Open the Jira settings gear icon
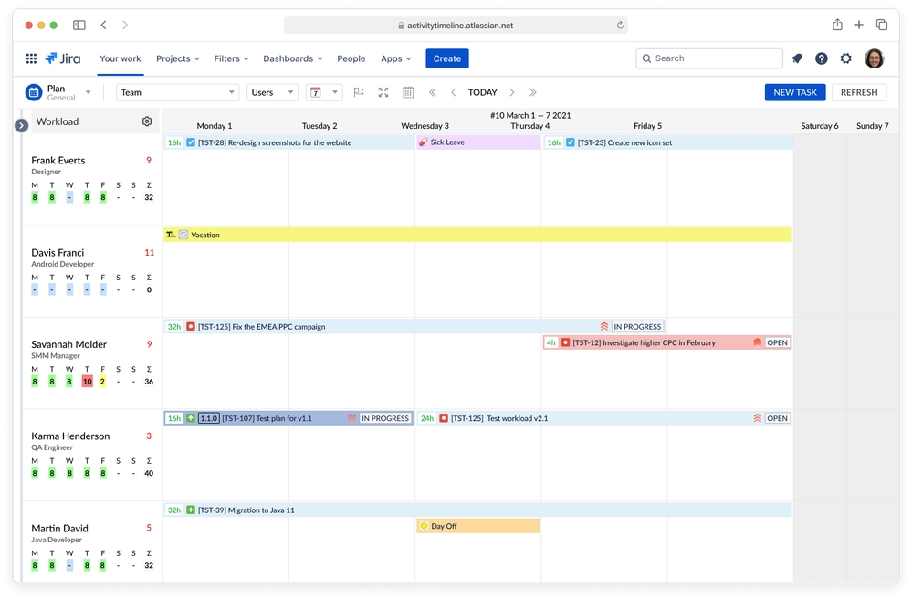Viewport: 912px width, 599px height. tap(845, 58)
